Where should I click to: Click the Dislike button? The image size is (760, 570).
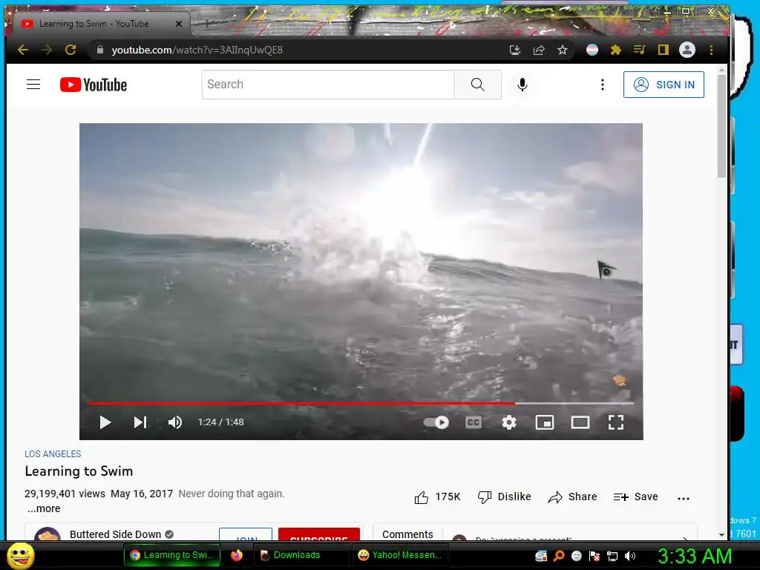point(504,497)
